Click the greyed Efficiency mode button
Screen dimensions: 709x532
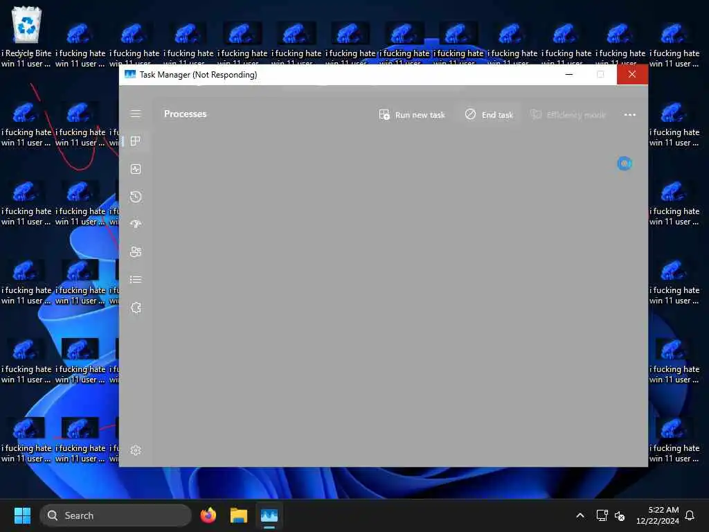click(568, 115)
